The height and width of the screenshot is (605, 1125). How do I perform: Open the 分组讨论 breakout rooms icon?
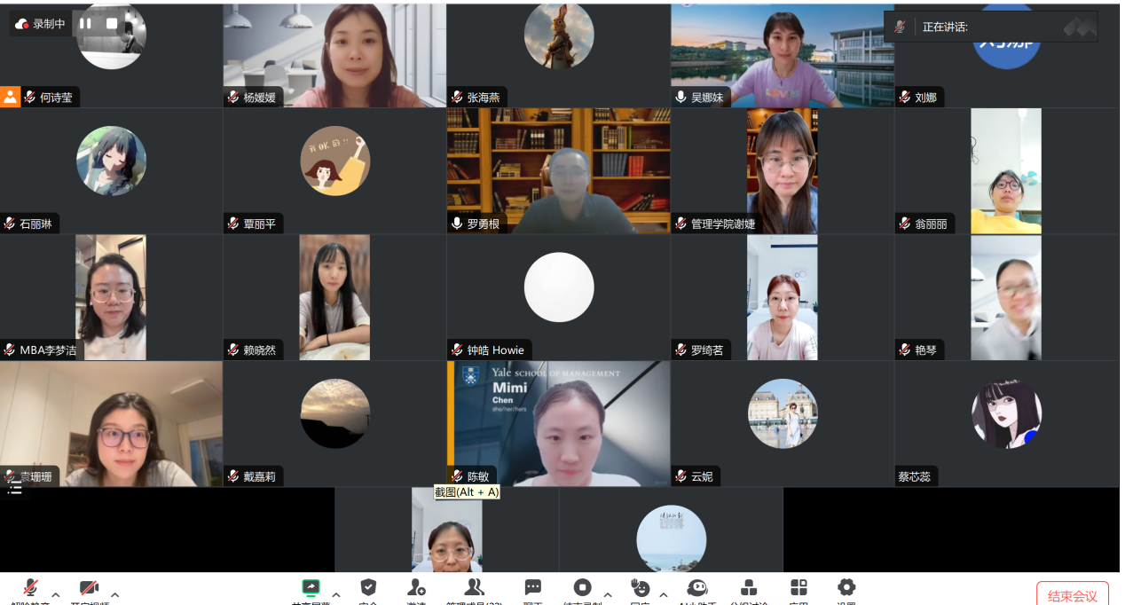click(x=749, y=587)
